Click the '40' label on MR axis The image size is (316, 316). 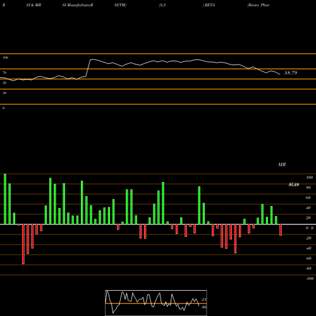click(308, 208)
